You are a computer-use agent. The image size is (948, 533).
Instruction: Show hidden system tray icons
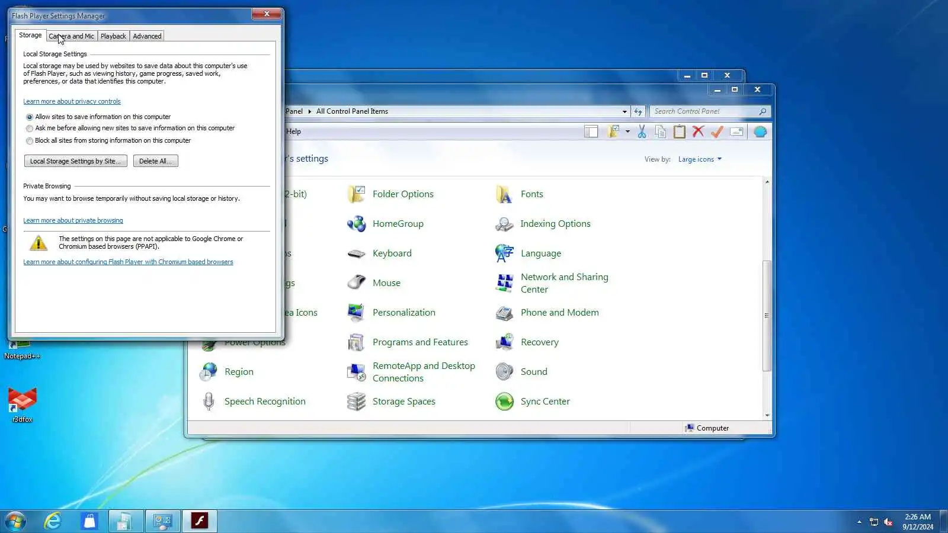tap(859, 522)
